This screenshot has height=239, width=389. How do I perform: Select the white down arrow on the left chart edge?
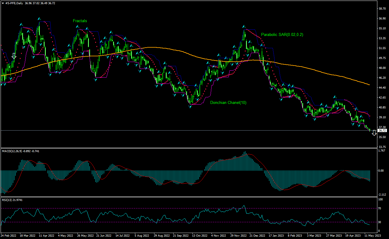[14, 56]
